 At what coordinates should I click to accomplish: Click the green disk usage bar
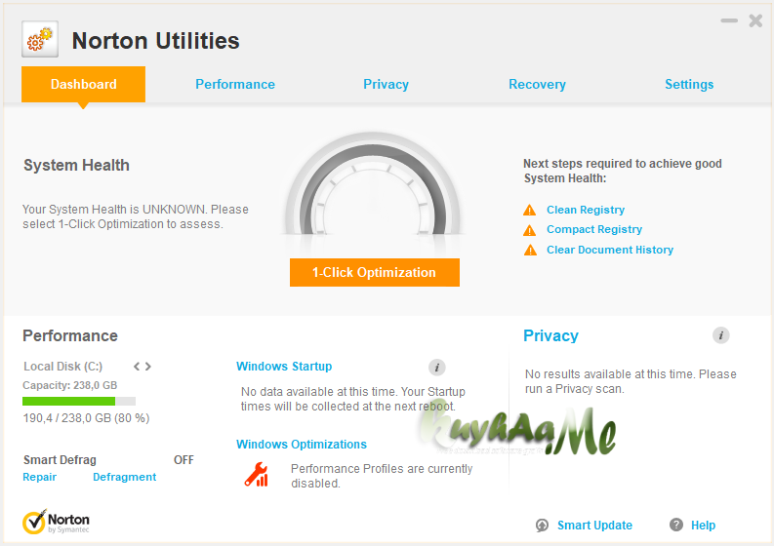[79, 401]
